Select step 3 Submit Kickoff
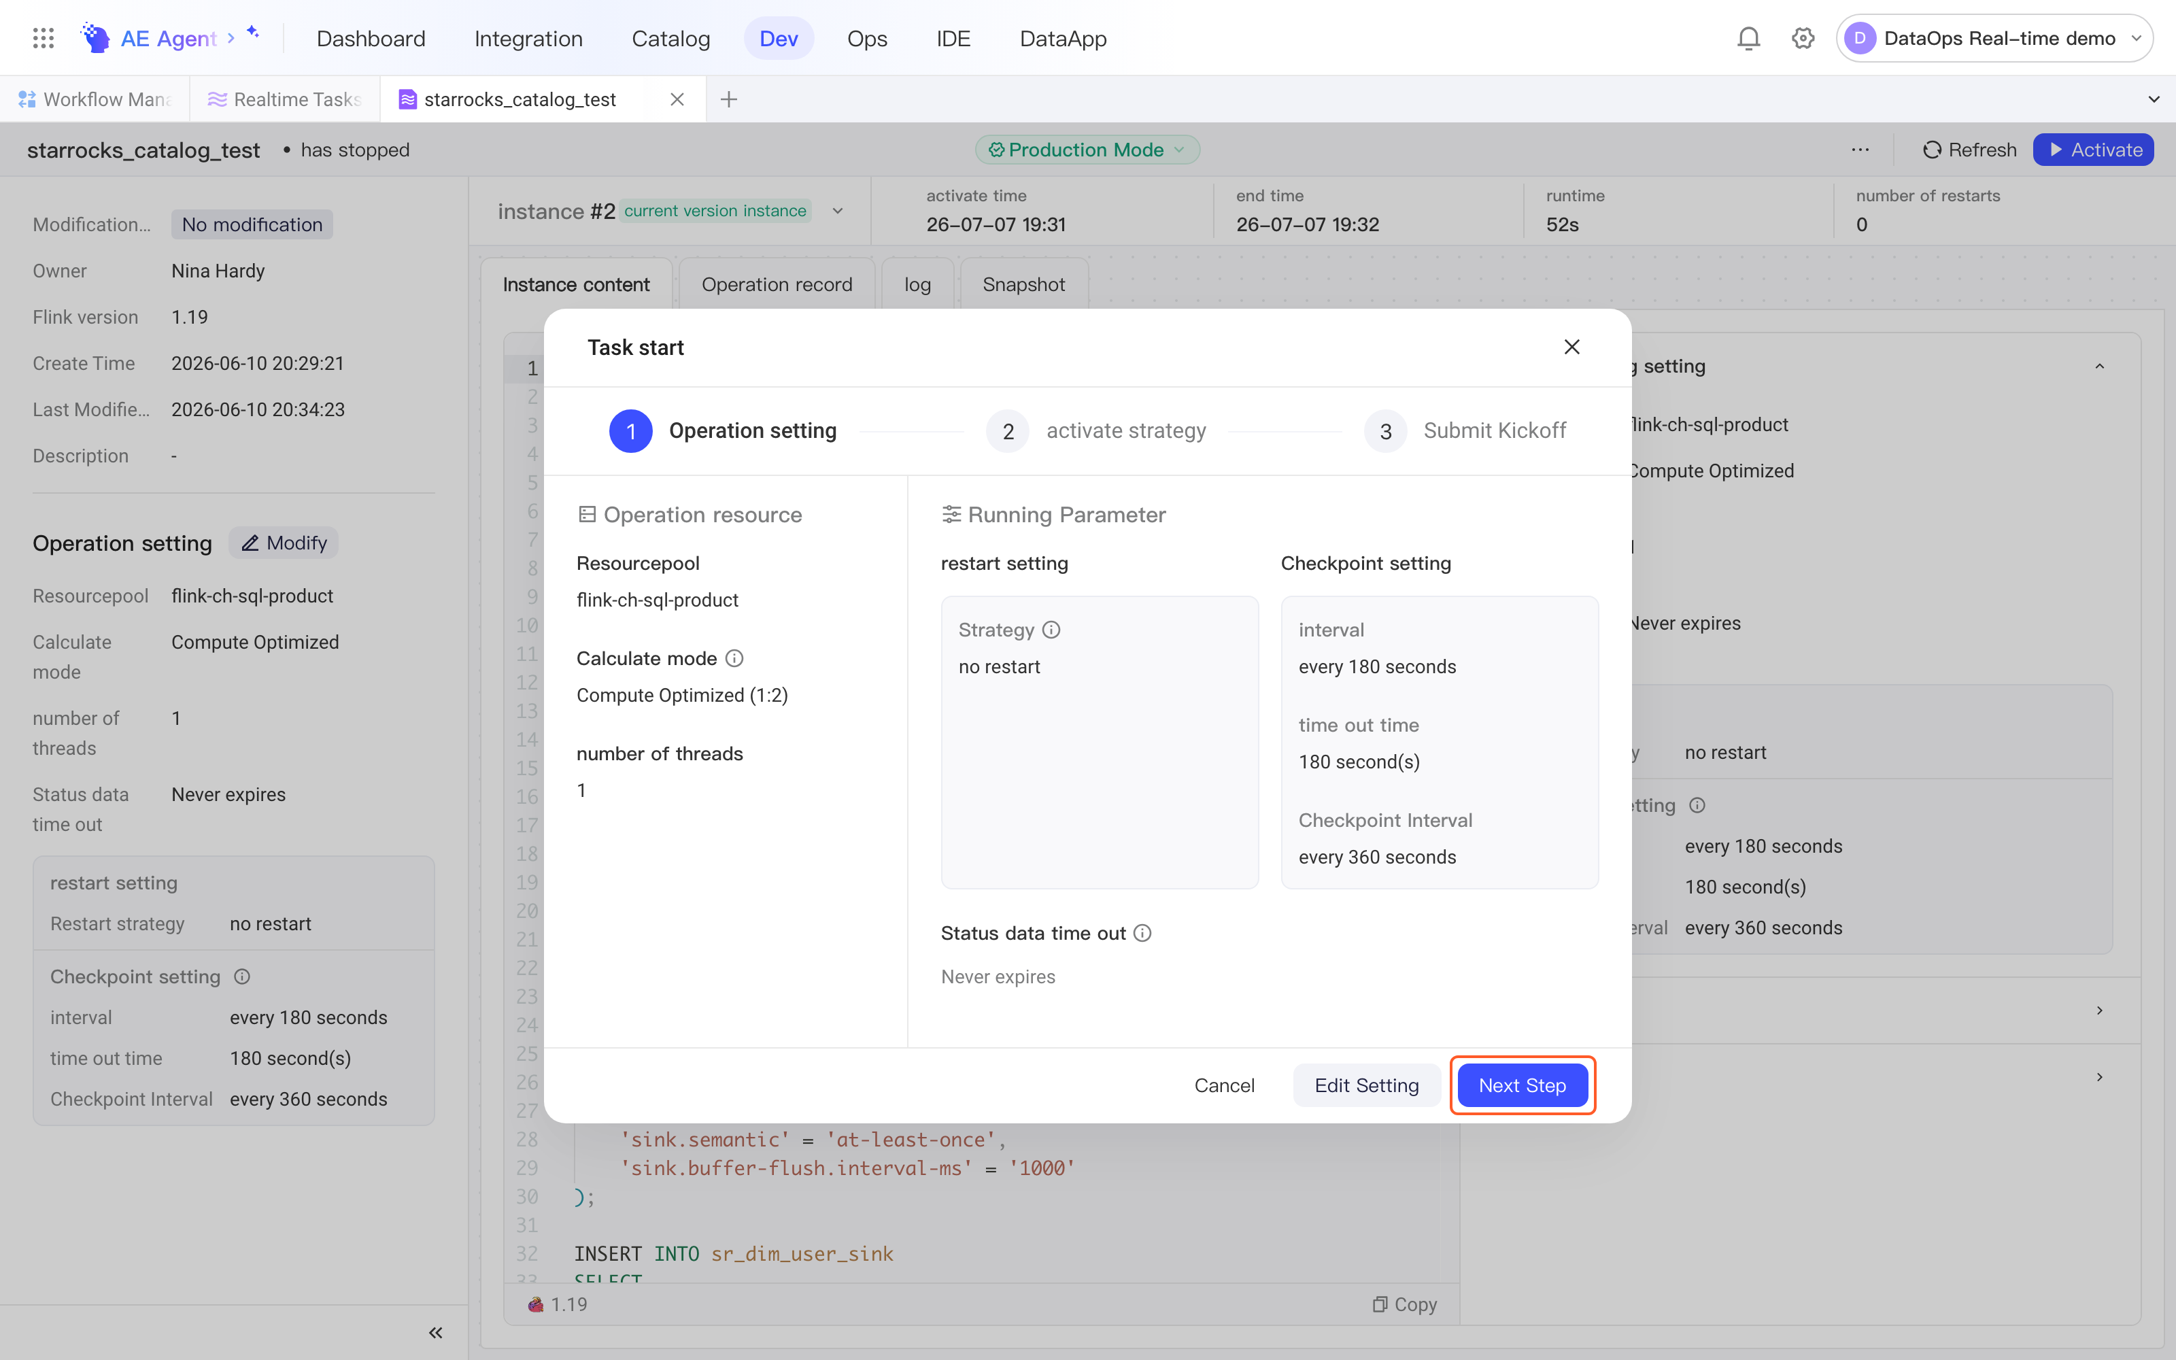The height and width of the screenshot is (1360, 2176). coord(1465,431)
